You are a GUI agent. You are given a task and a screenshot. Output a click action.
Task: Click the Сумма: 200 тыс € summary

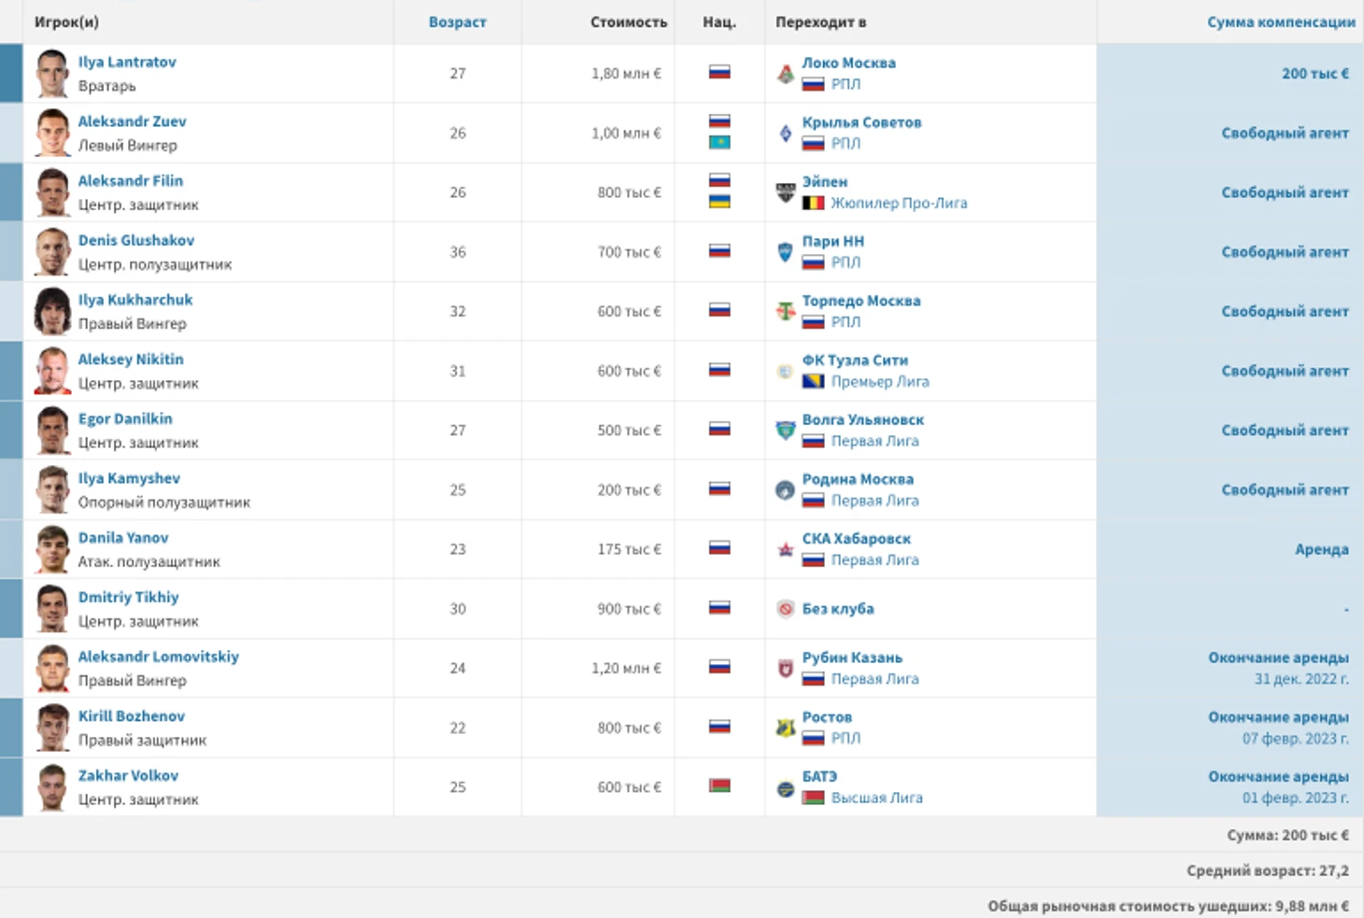click(1288, 836)
